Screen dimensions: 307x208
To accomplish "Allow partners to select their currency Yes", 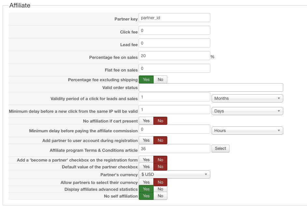I will [x=146, y=182].
